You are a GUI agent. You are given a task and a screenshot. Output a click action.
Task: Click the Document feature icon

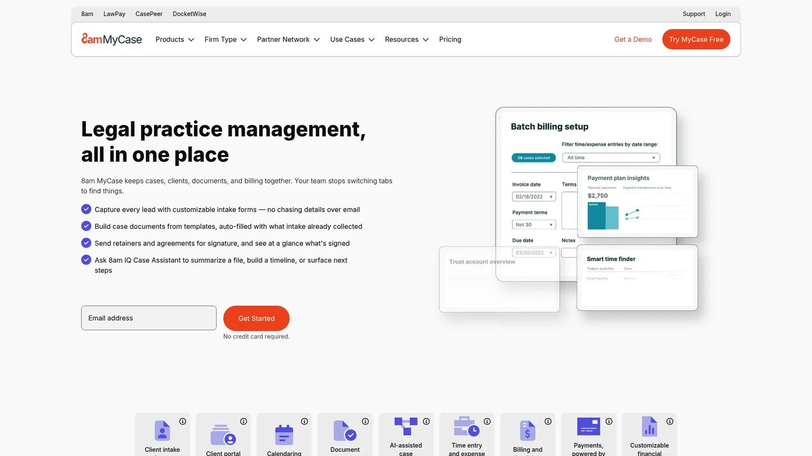(345, 431)
